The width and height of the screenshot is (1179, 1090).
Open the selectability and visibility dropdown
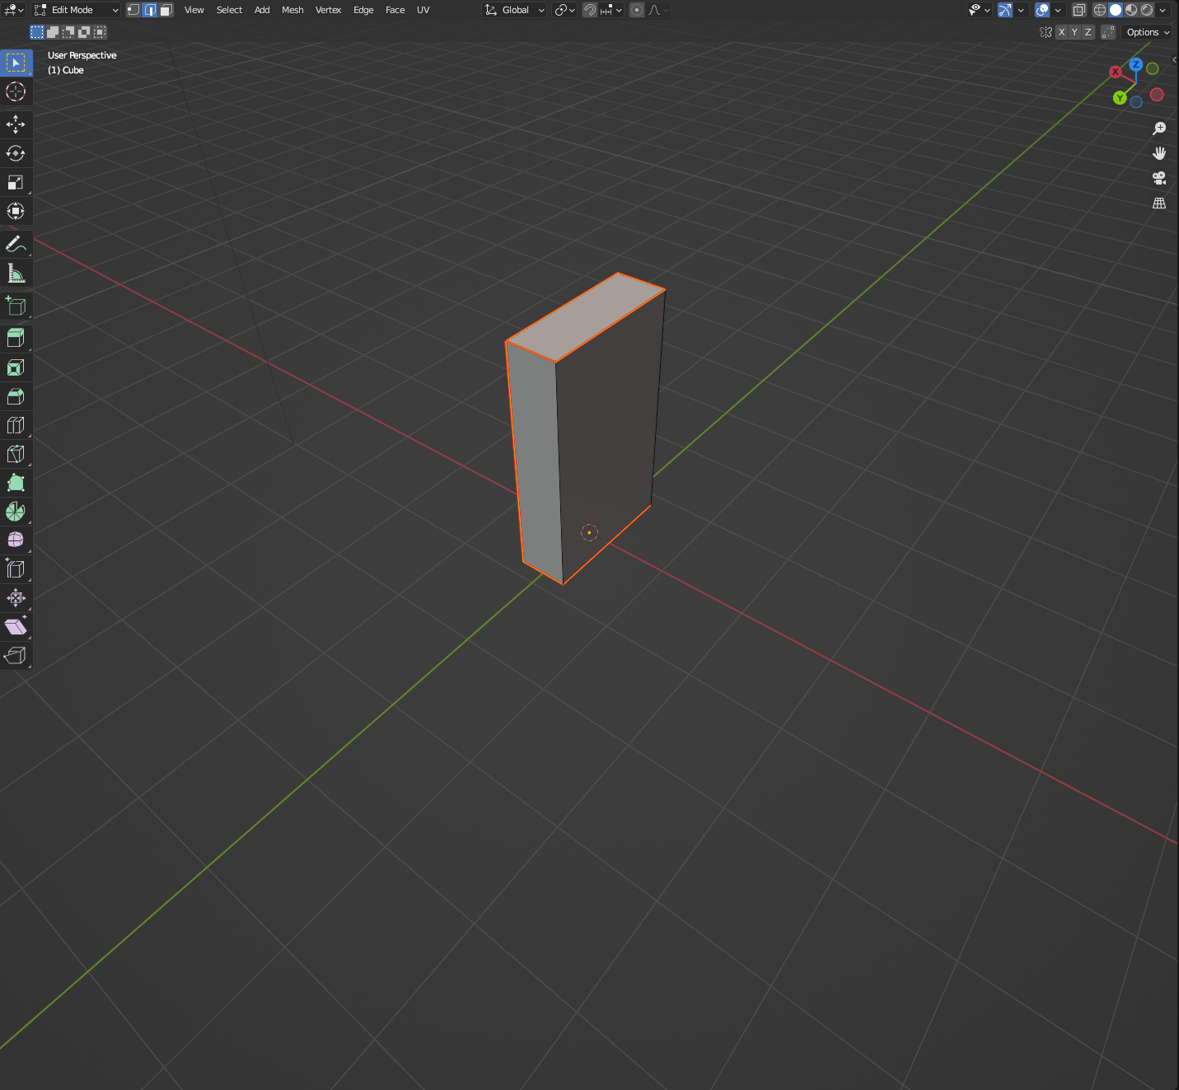point(980,10)
